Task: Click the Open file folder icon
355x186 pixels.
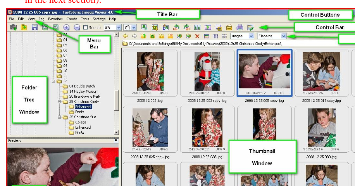Action: coord(24,28)
